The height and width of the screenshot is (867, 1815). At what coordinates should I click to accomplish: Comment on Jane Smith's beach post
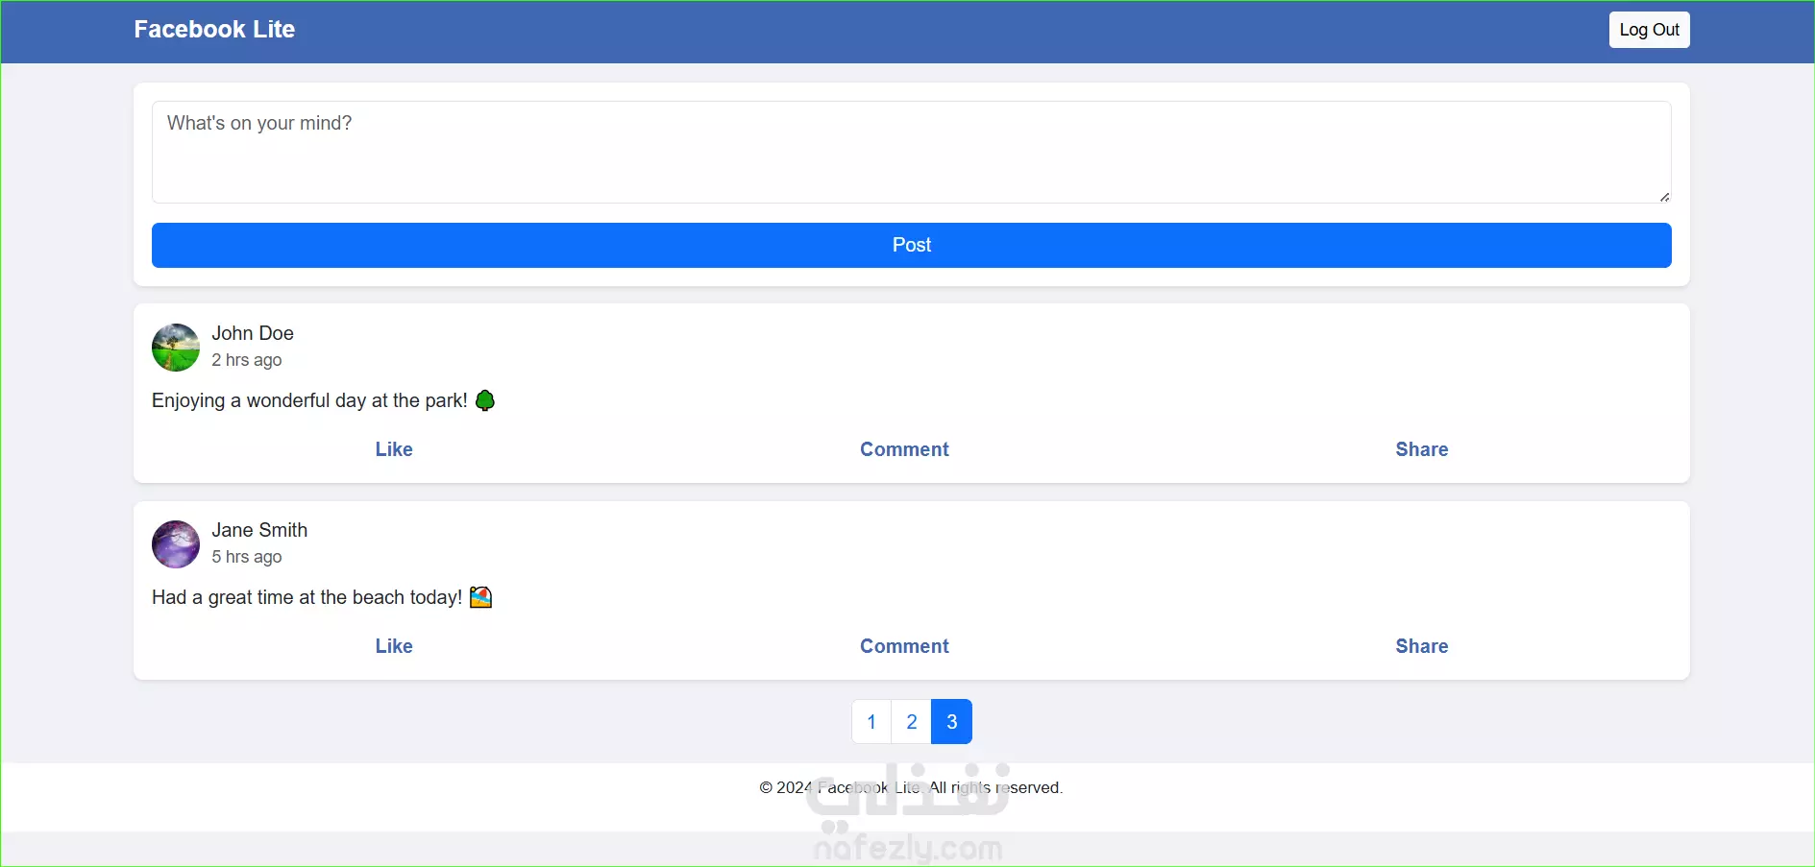tap(904, 646)
